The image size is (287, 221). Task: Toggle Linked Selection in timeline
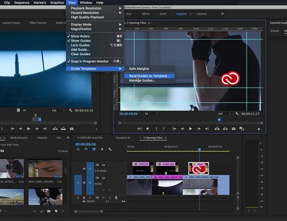(94, 149)
